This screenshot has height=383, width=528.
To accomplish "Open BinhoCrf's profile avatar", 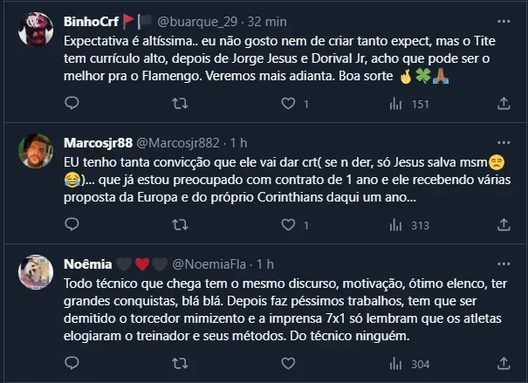I will pos(35,29).
